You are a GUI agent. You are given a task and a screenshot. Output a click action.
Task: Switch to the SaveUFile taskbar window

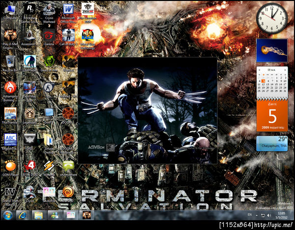[70, 215]
